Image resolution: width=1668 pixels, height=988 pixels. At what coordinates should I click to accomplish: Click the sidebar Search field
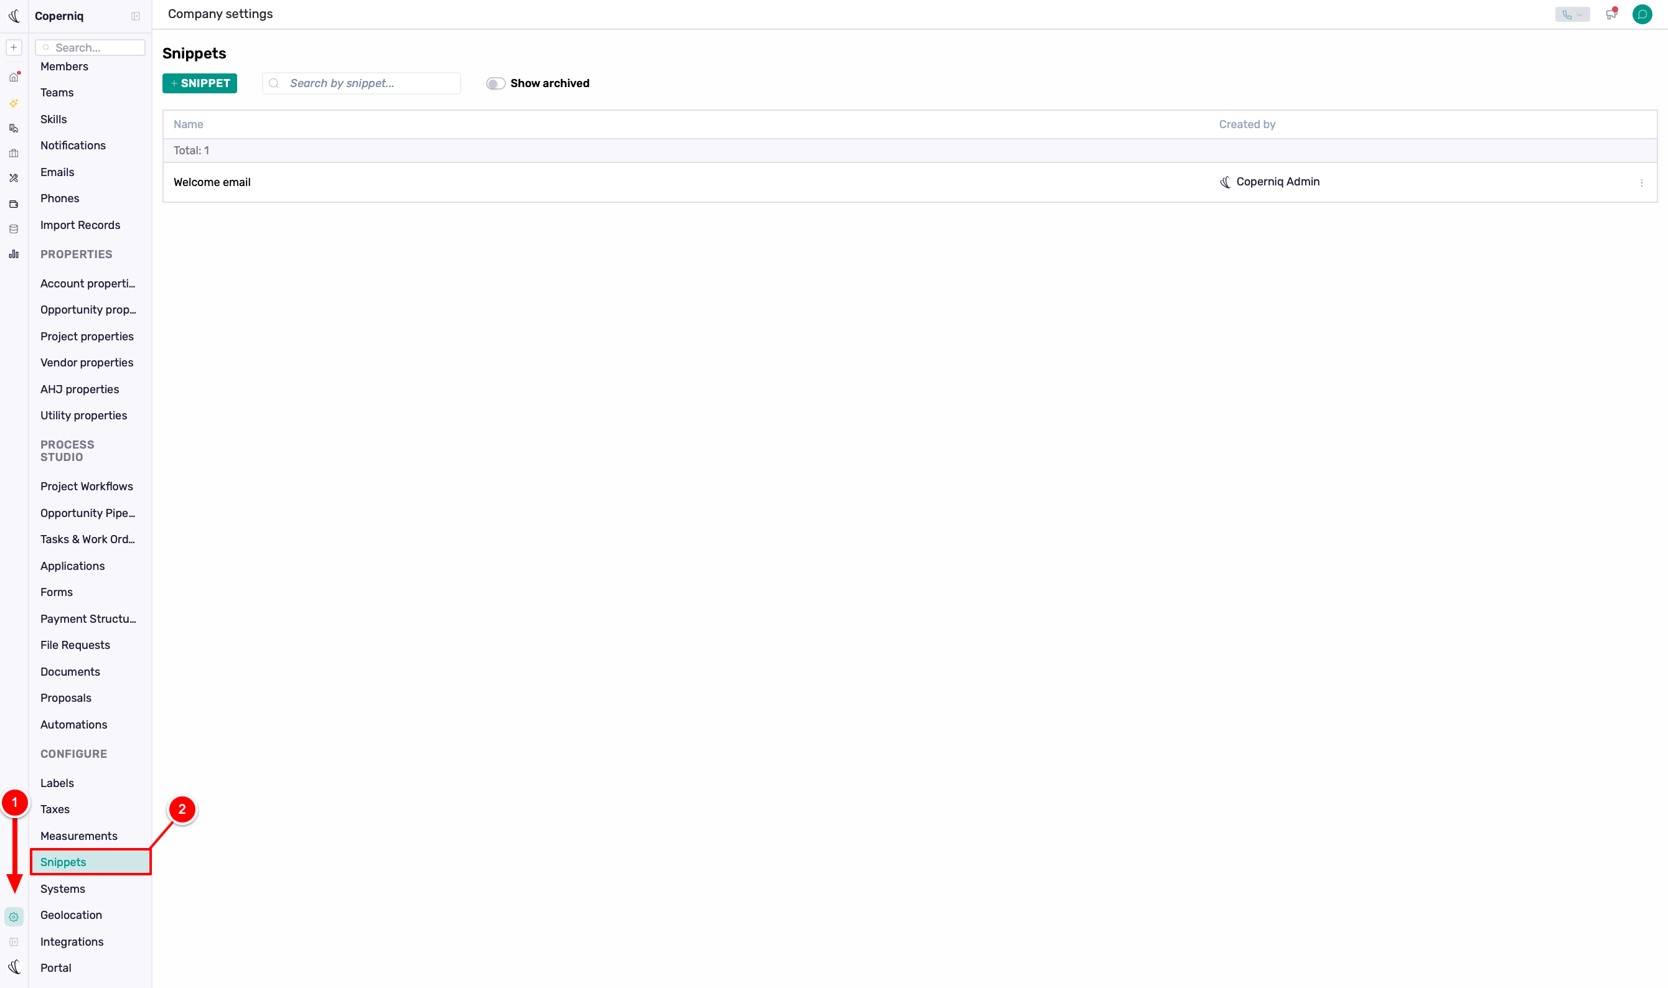(90, 47)
